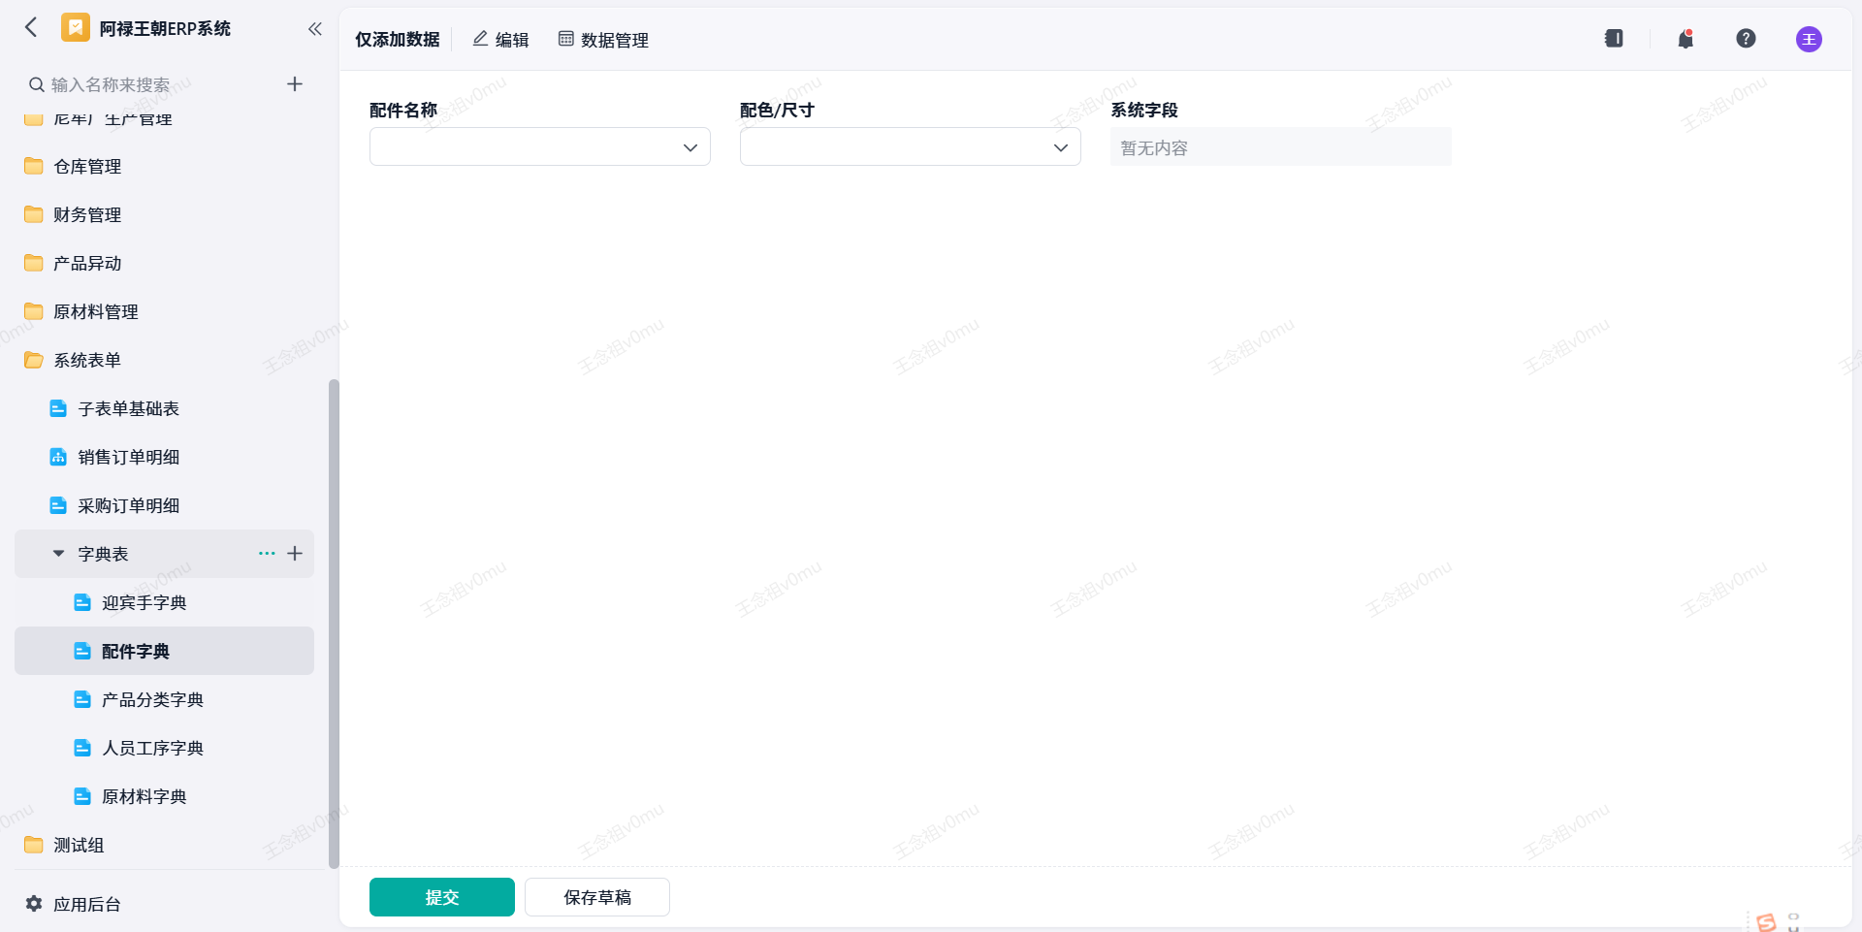
Task: Click the 原材料管理 folder icon
Action: click(34, 311)
